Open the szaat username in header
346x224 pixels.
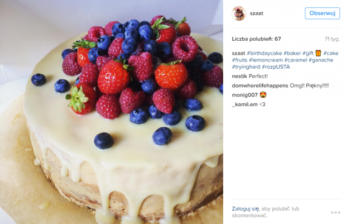click(256, 13)
